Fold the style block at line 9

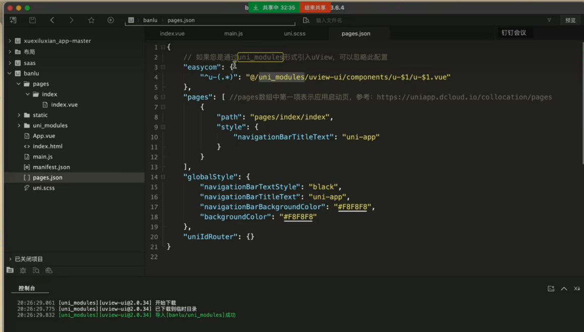click(163, 127)
